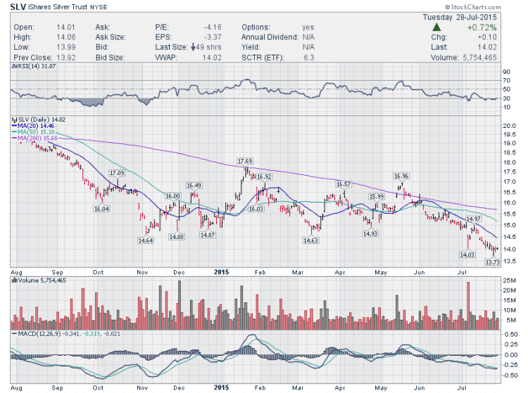The width and height of the screenshot is (528, 393).
Task: Click the Annual Dividend N/A value
Action: 308,37
